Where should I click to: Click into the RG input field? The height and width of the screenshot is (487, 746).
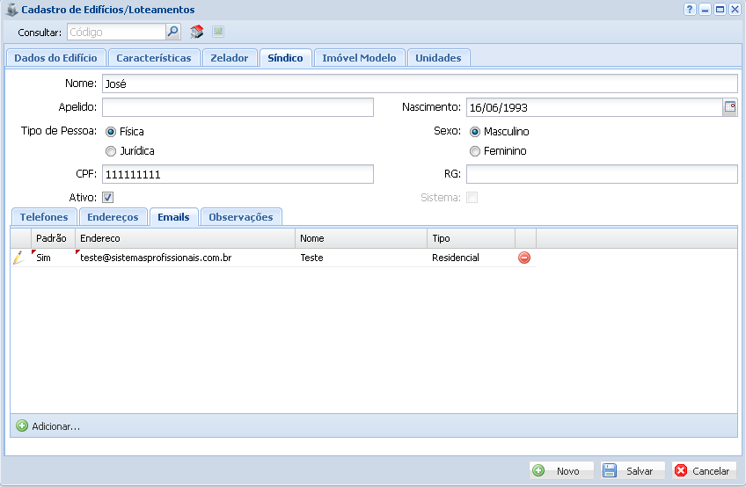[602, 174]
